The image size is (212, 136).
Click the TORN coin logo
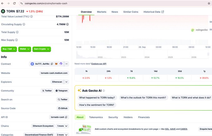pos(3,11)
